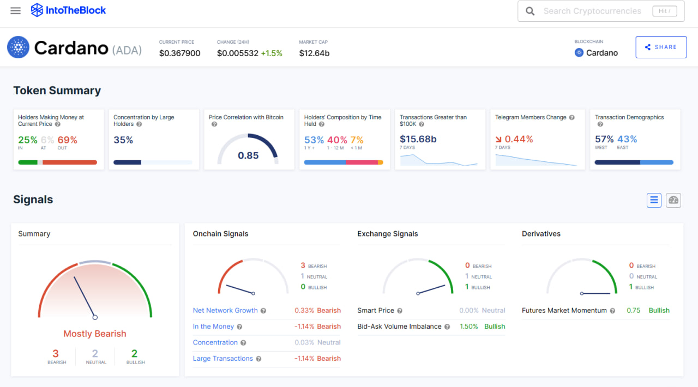Viewport: 698px width, 387px height.
Task: Click the large holders concentration bar
Action: (x=153, y=162)
